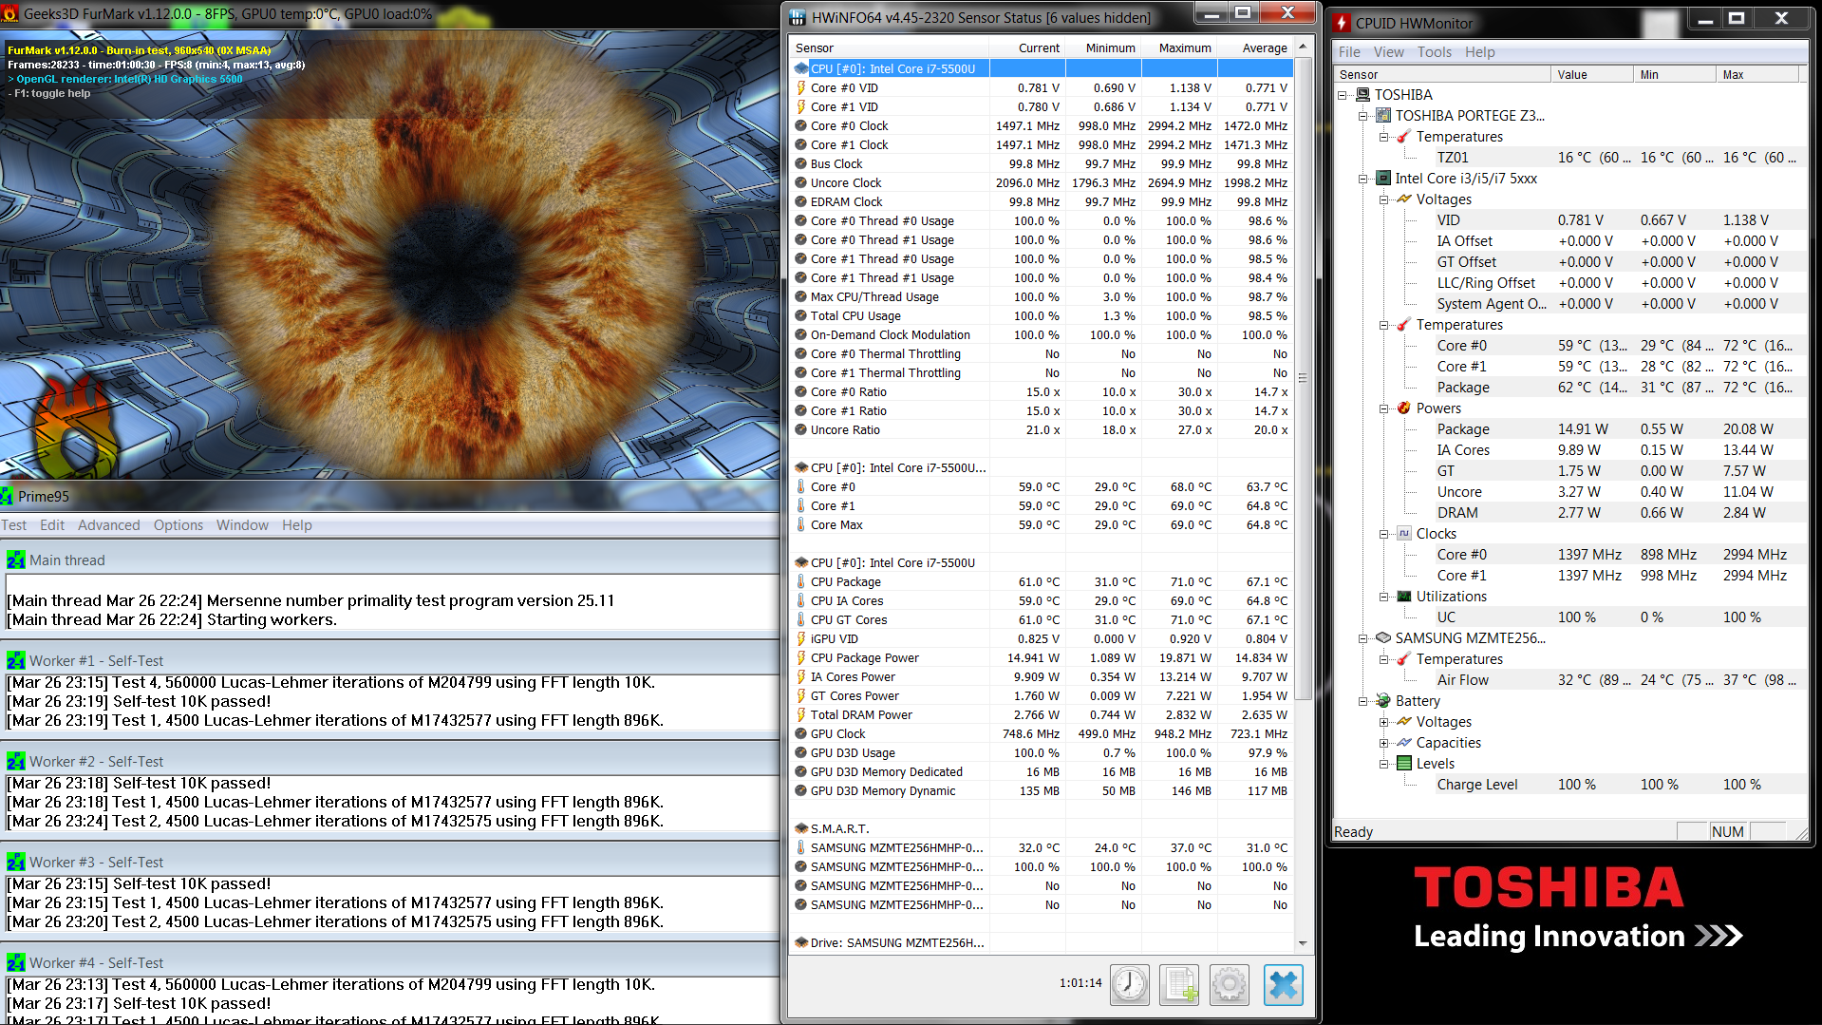Expand the Capacities group under Battery

coord(1384,743)
